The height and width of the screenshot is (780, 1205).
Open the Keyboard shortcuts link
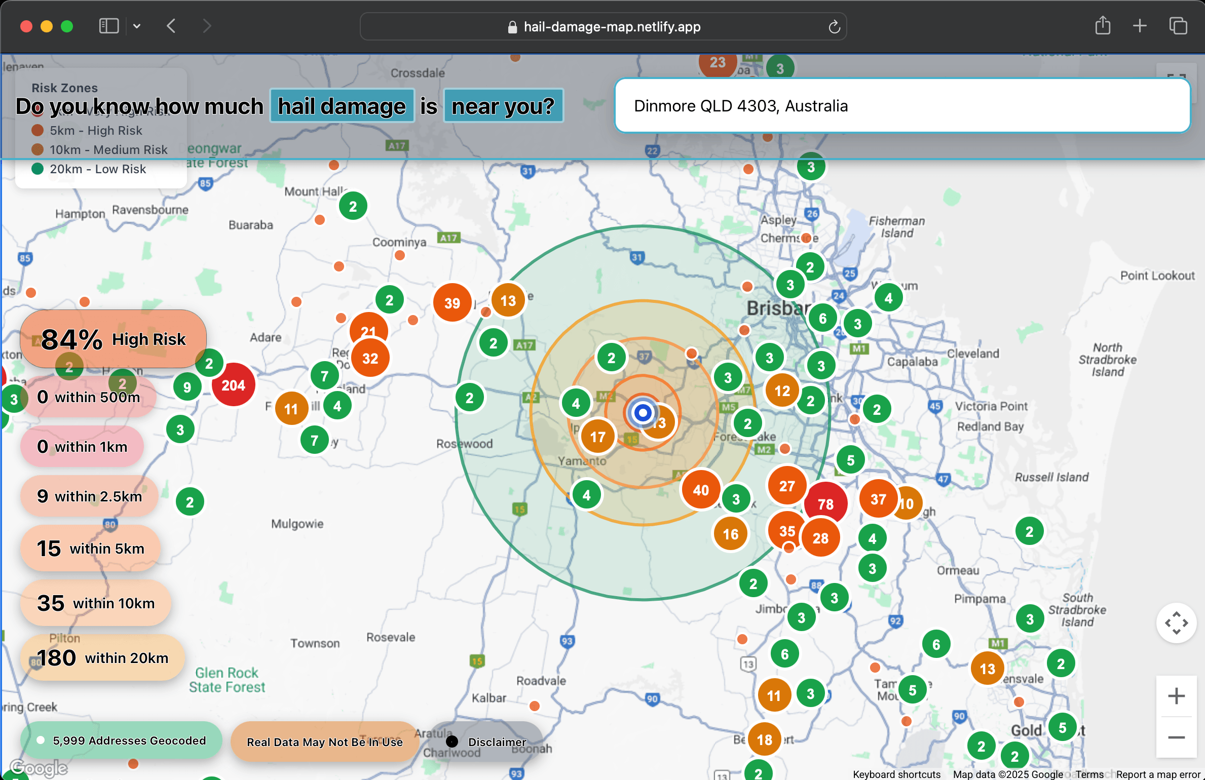click(896, 774)
